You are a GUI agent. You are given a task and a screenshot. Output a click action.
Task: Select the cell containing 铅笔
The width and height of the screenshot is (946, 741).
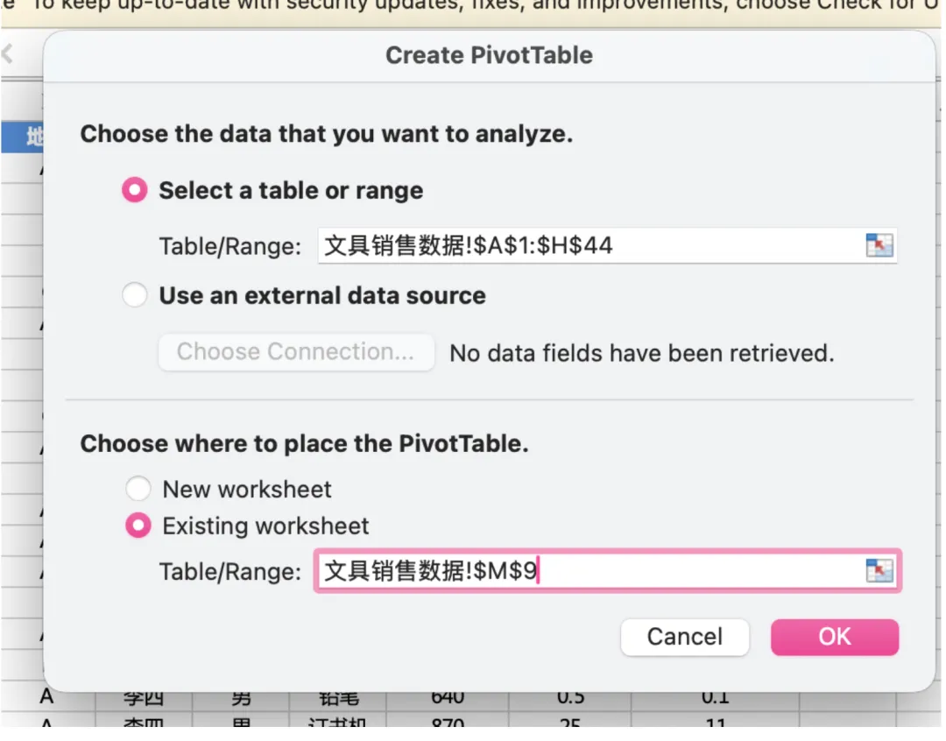coord(338,698)
